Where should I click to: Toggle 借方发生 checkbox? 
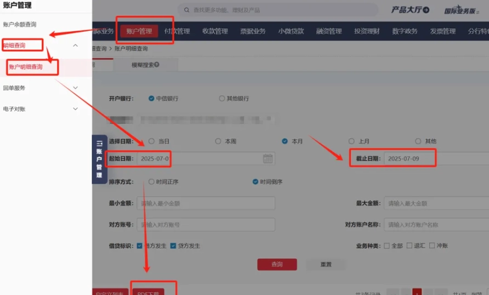[x=139, y=246]
